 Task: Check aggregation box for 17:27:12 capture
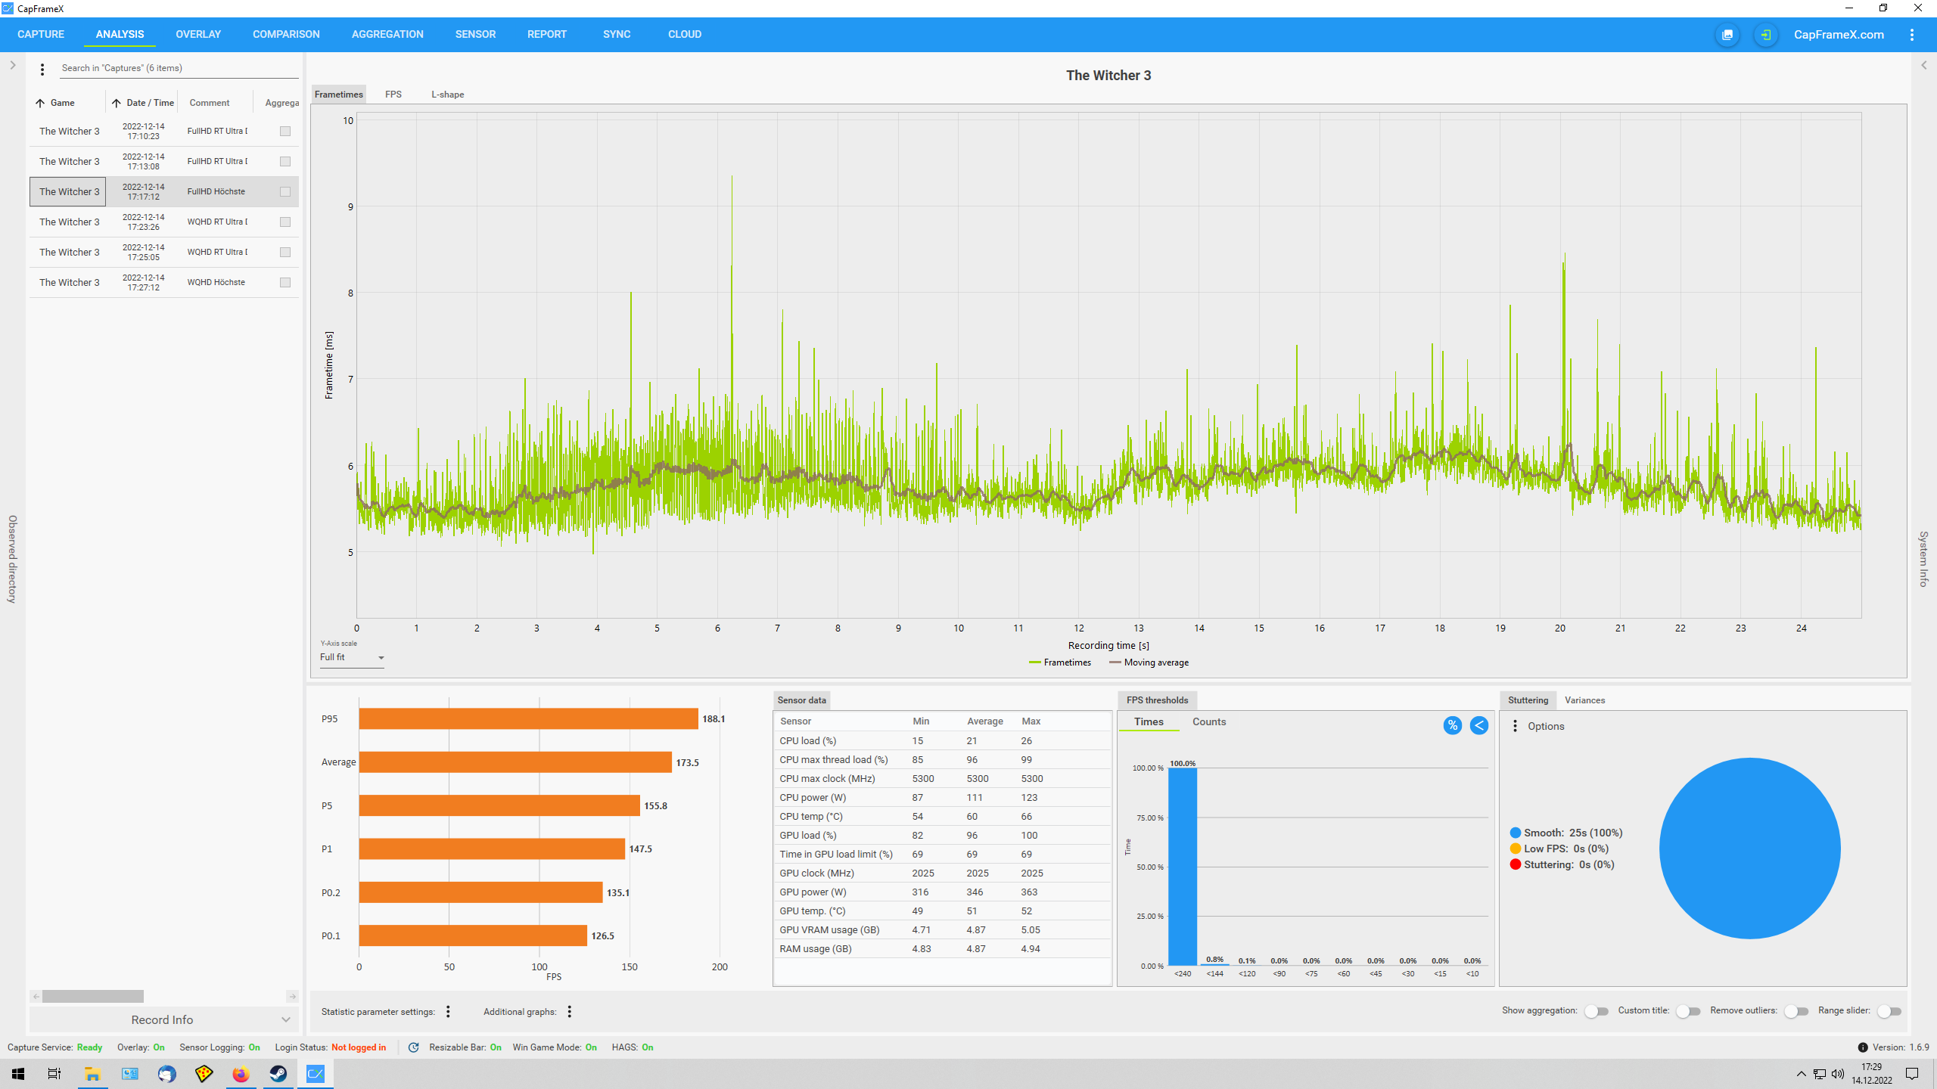285,283
